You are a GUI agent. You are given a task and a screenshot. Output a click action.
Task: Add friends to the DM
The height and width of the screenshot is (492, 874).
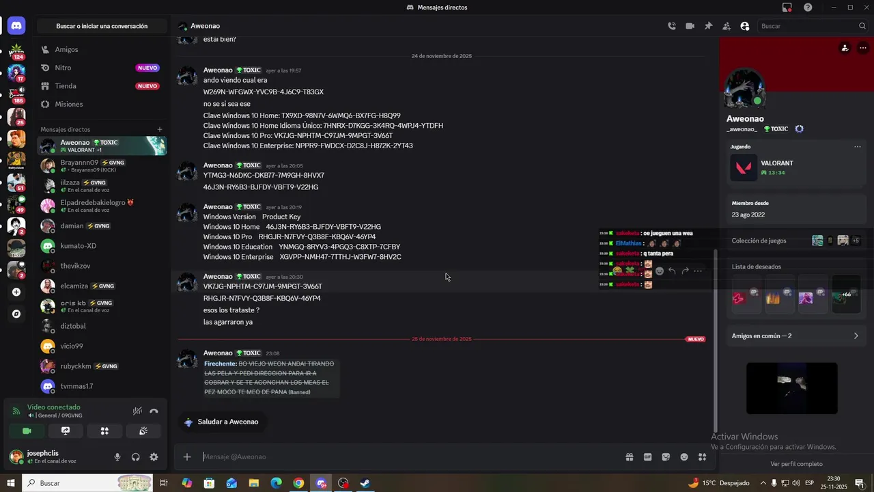coord(727,26)
